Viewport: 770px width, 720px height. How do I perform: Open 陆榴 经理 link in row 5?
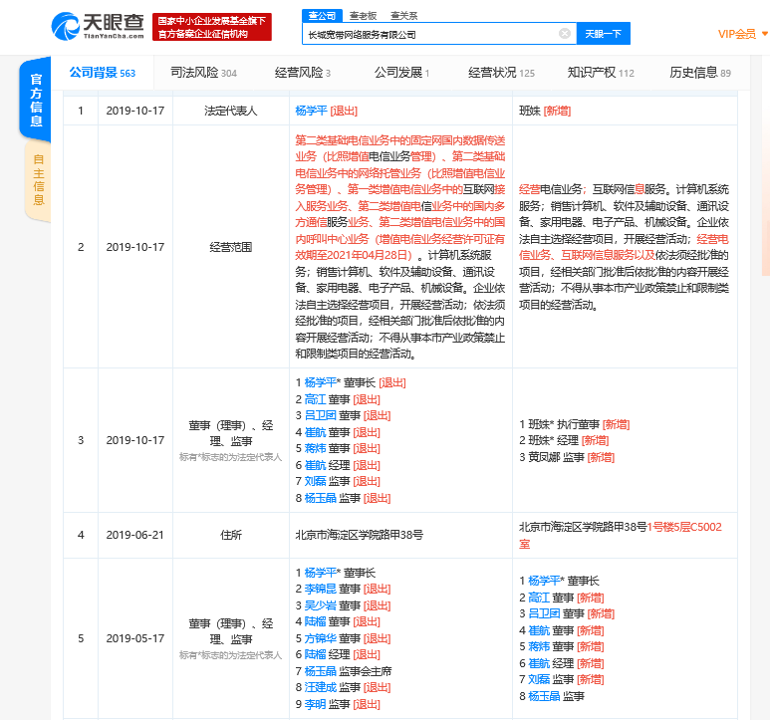[315, 654]
